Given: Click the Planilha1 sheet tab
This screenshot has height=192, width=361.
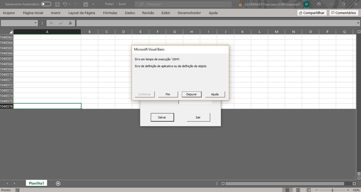Looking at the screenshot, I should click(36, 183).
